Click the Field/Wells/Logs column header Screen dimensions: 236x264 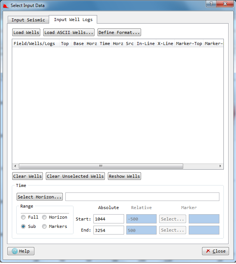point(35,44)
